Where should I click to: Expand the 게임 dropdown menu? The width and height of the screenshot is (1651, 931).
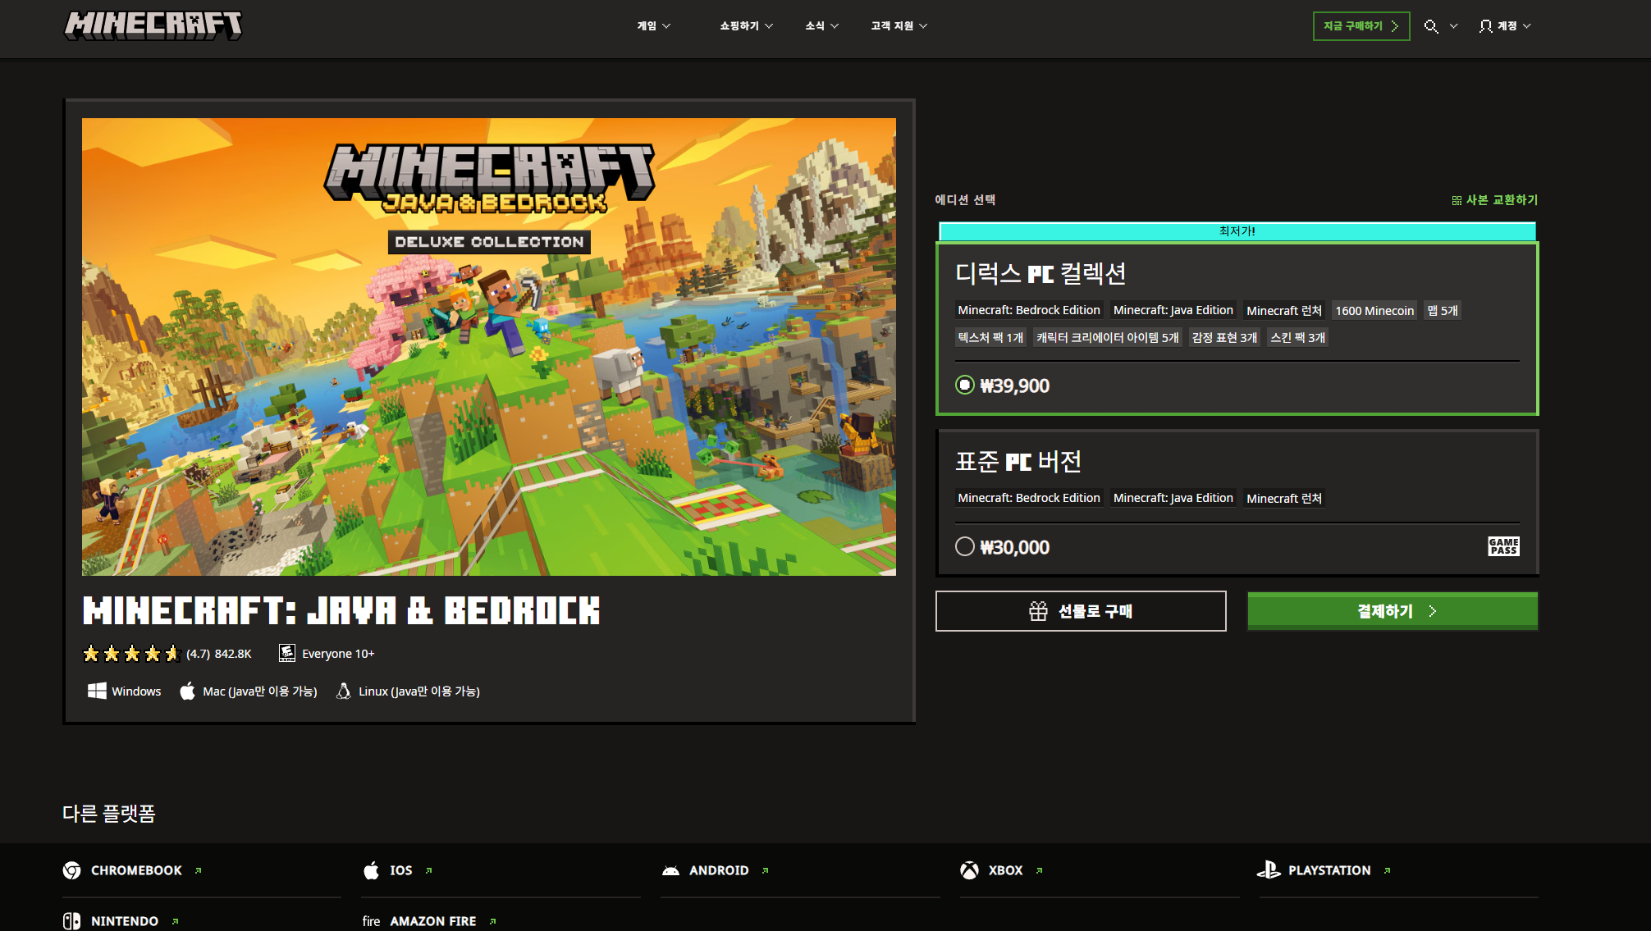tap(654, 26)
